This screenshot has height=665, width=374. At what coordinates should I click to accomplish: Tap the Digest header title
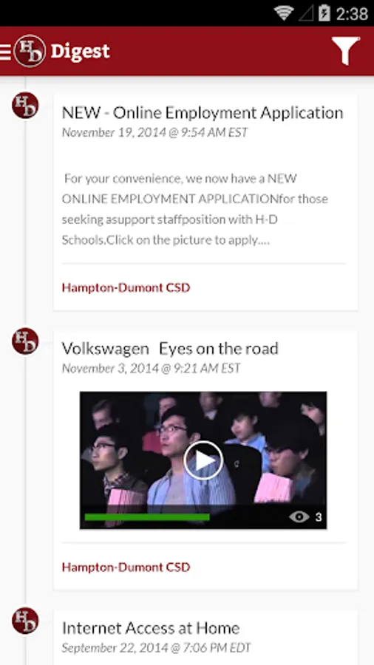(x=80, y=51)
